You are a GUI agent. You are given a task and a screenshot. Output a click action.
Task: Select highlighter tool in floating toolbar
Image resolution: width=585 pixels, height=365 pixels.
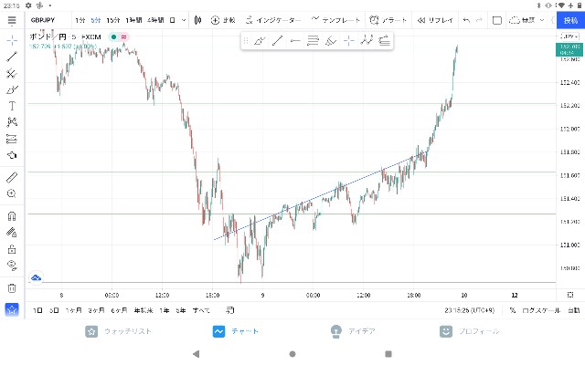[331, 40]
